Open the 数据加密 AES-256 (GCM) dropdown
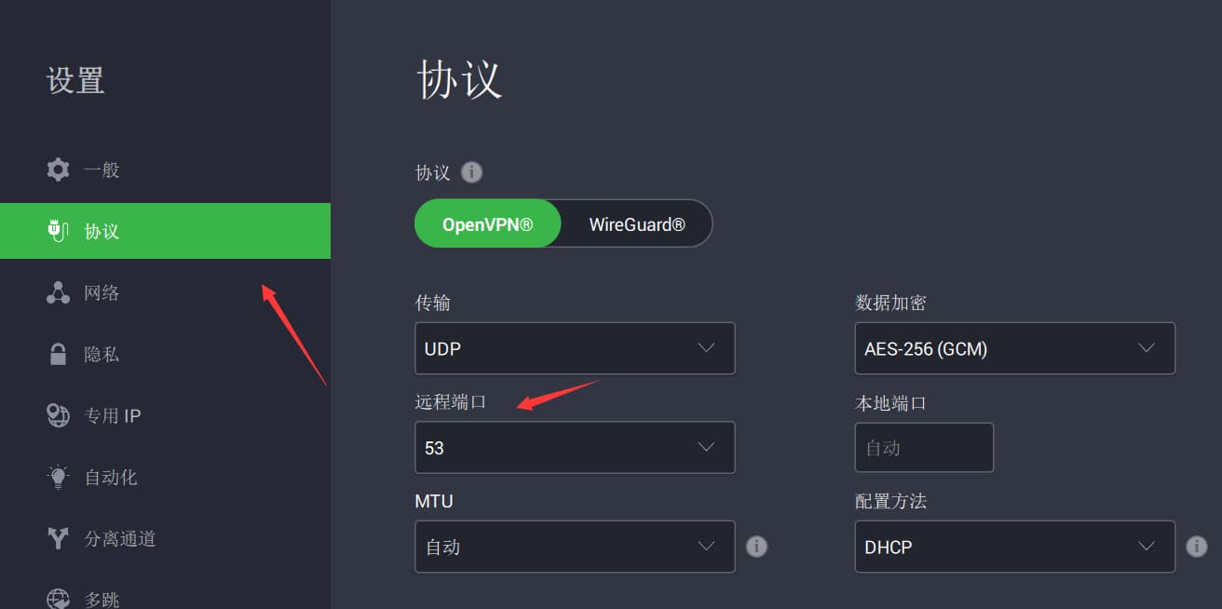The image size is (1222, 609). click(x=1014, y=348)
